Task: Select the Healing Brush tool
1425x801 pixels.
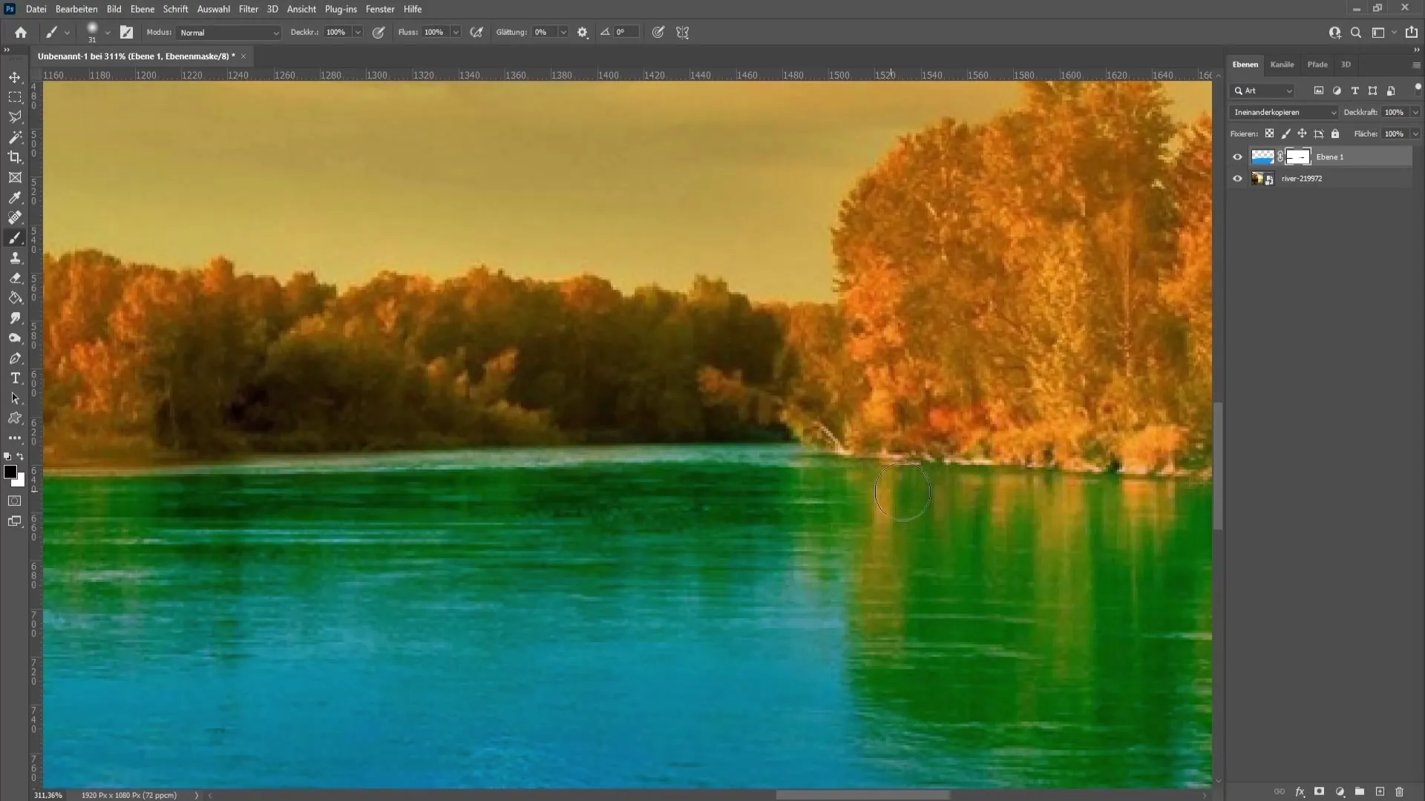Action: pos(15,217)
